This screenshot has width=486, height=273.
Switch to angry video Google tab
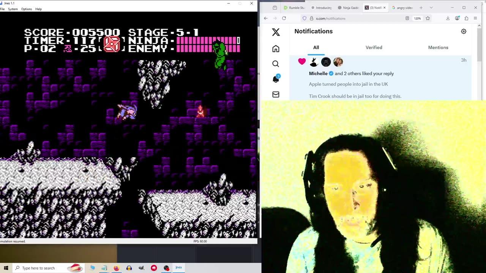click(402, 8)
